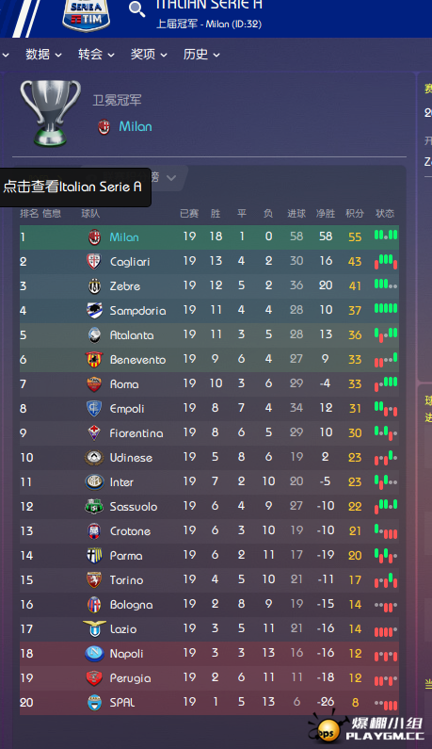This screenshot has height=749, width=432.
Task: Click the Roma club badge
Action: click(x=94, y=384)
